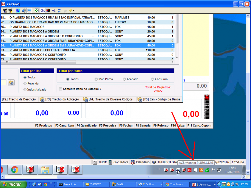Image resolution: width=251 pixels, height=188 pixels.
Task: Click the F11 Canc. Cupom button
Action: (x=199, y=126)
